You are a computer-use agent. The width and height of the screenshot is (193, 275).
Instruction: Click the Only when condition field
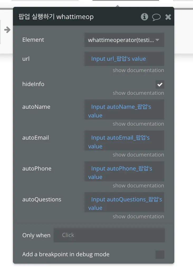109,235
